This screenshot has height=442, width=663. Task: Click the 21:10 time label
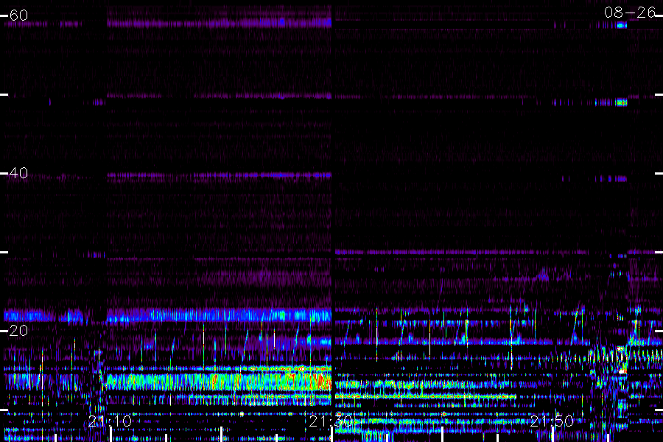coord(110,421)
